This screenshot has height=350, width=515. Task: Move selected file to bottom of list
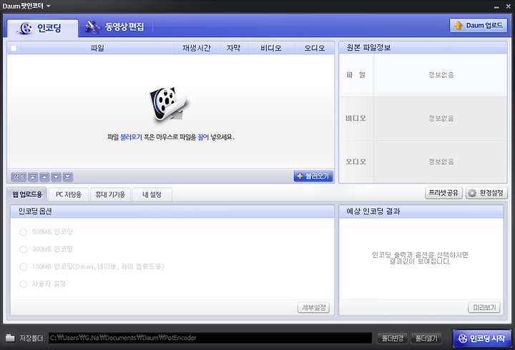pos(68,177)
